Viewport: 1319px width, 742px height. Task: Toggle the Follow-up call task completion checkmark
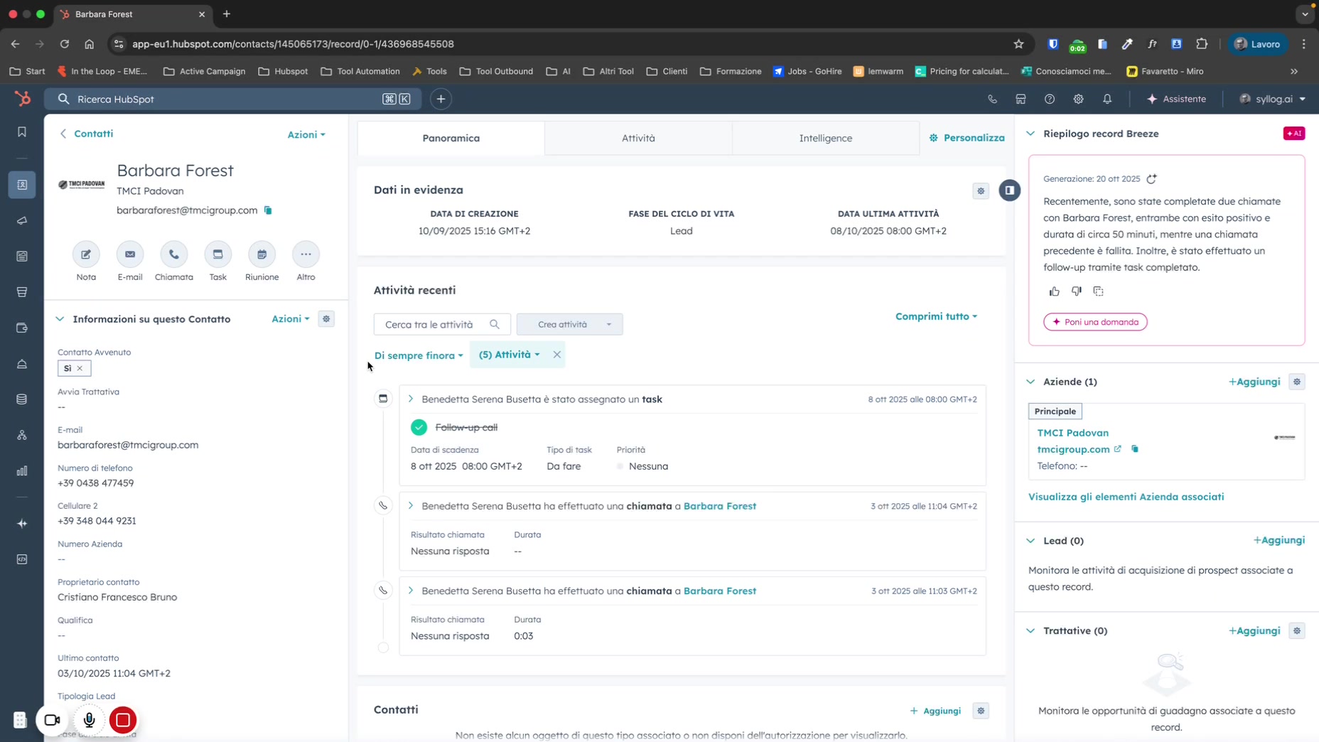419,427
